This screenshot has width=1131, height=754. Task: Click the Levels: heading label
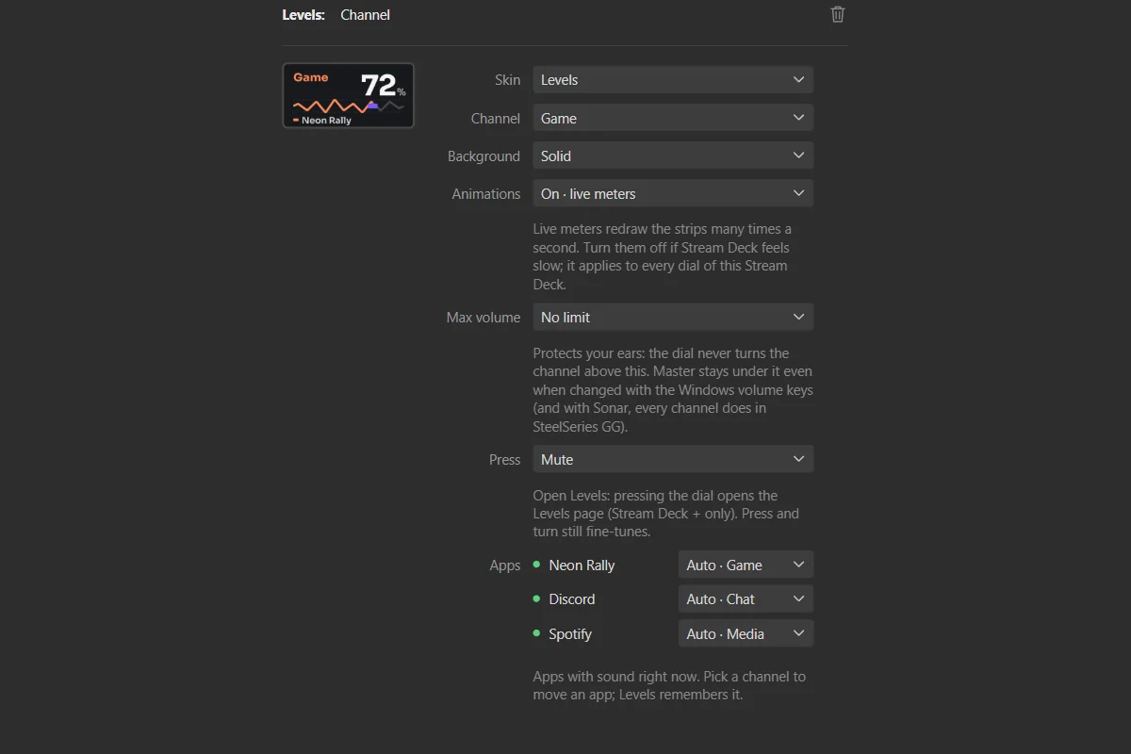(x=303, y=15)
